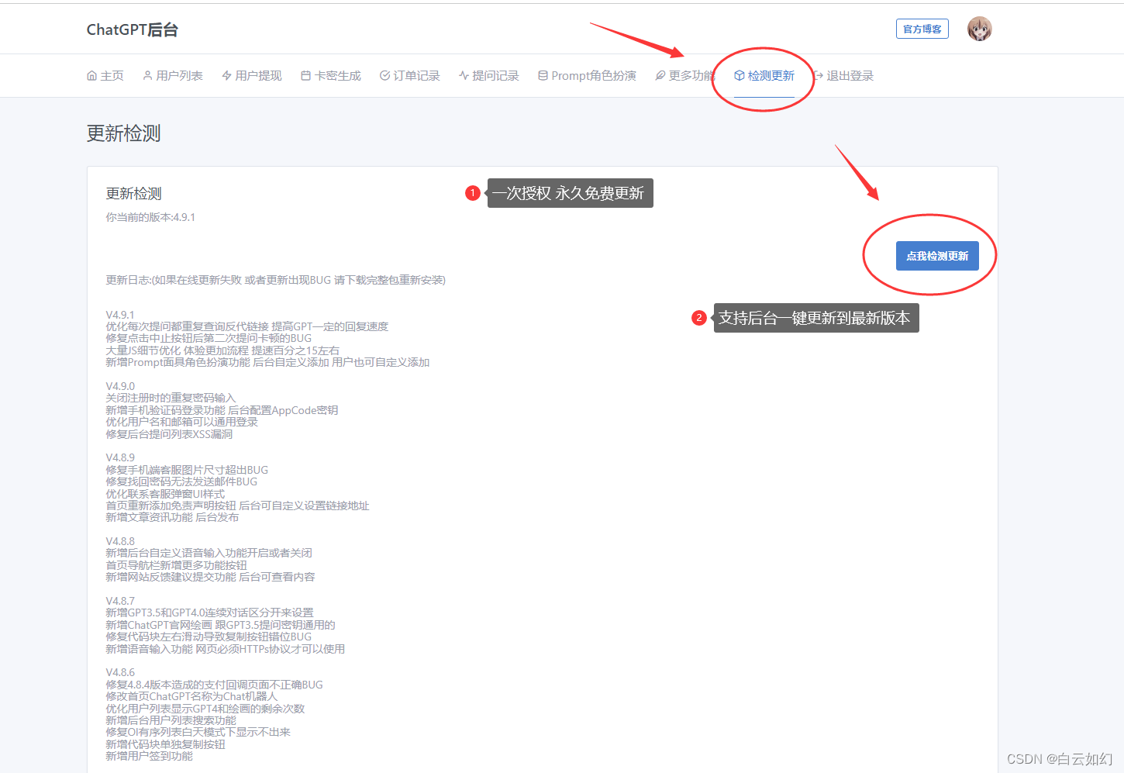Click the line 首页导航栏新增更多功能按钮
1124x773 pixels.
176,565
